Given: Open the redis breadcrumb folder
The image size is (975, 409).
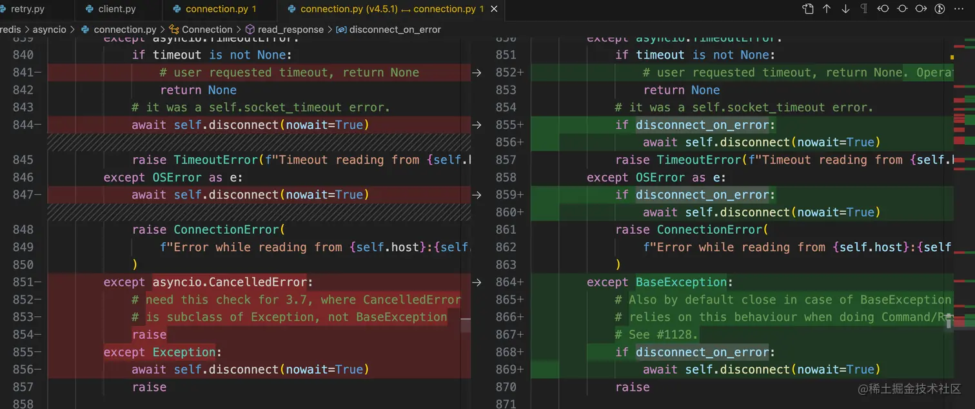Looking at the screenshot, I should pyautogui.click(x=10, y=30).
